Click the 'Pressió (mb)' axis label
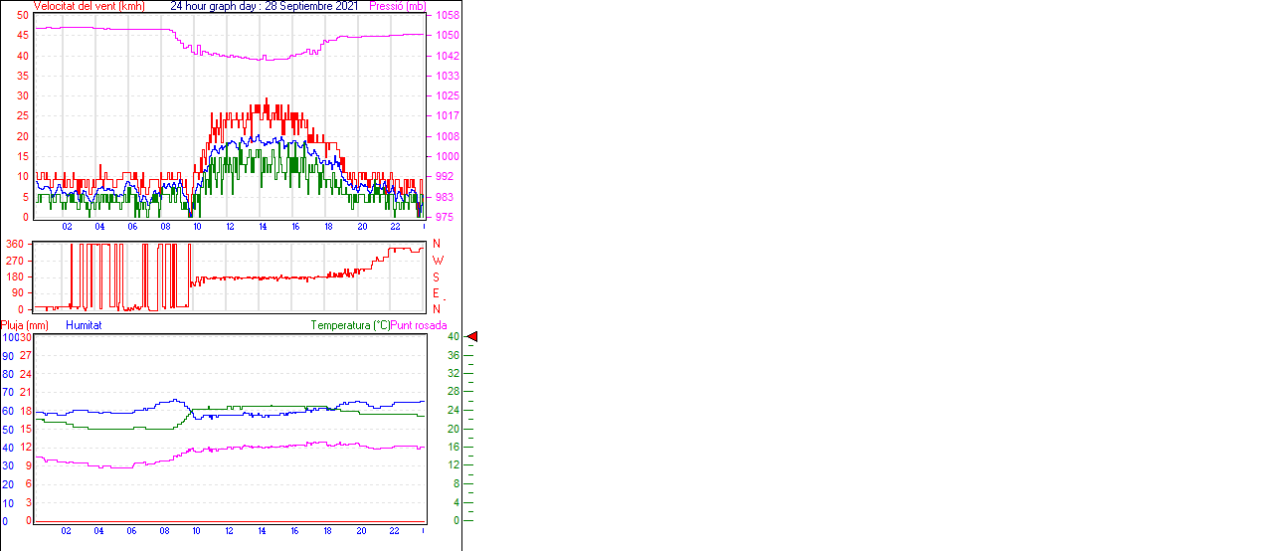The height and width of the screenshot is (551, 1273). point(396,6)
